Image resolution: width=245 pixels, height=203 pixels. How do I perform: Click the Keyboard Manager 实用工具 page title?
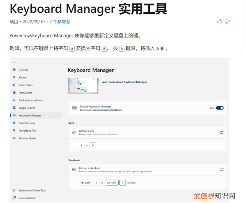pyautogui.click(x=88, y=9)
